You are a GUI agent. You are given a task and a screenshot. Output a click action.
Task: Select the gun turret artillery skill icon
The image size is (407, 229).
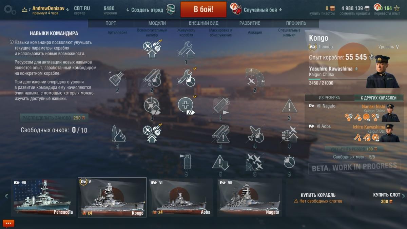(117, 78)
